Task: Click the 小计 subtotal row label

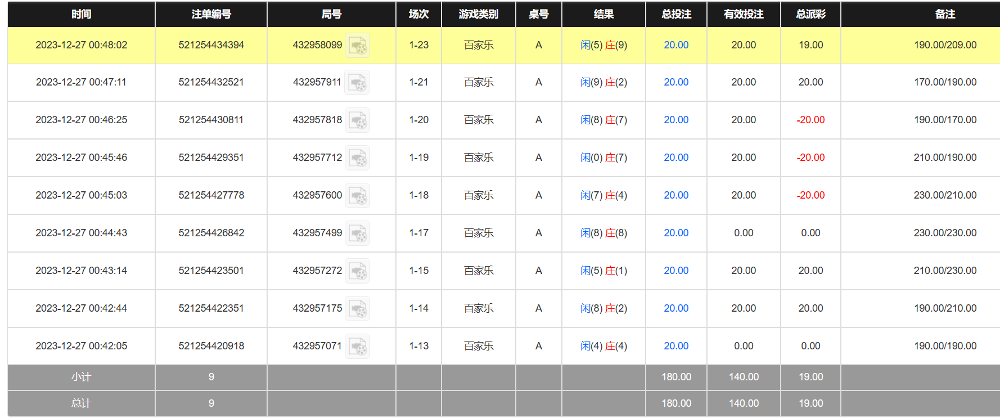Action: point(81,377)
